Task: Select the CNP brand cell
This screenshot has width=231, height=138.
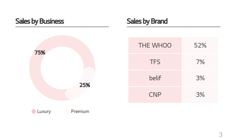Action: pyautogui.click(x=155, y=95)
